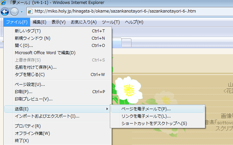This screenshot has height=145, width=233.
Task: Click 終了(X) to exit the browser
Action: [22, 141]
